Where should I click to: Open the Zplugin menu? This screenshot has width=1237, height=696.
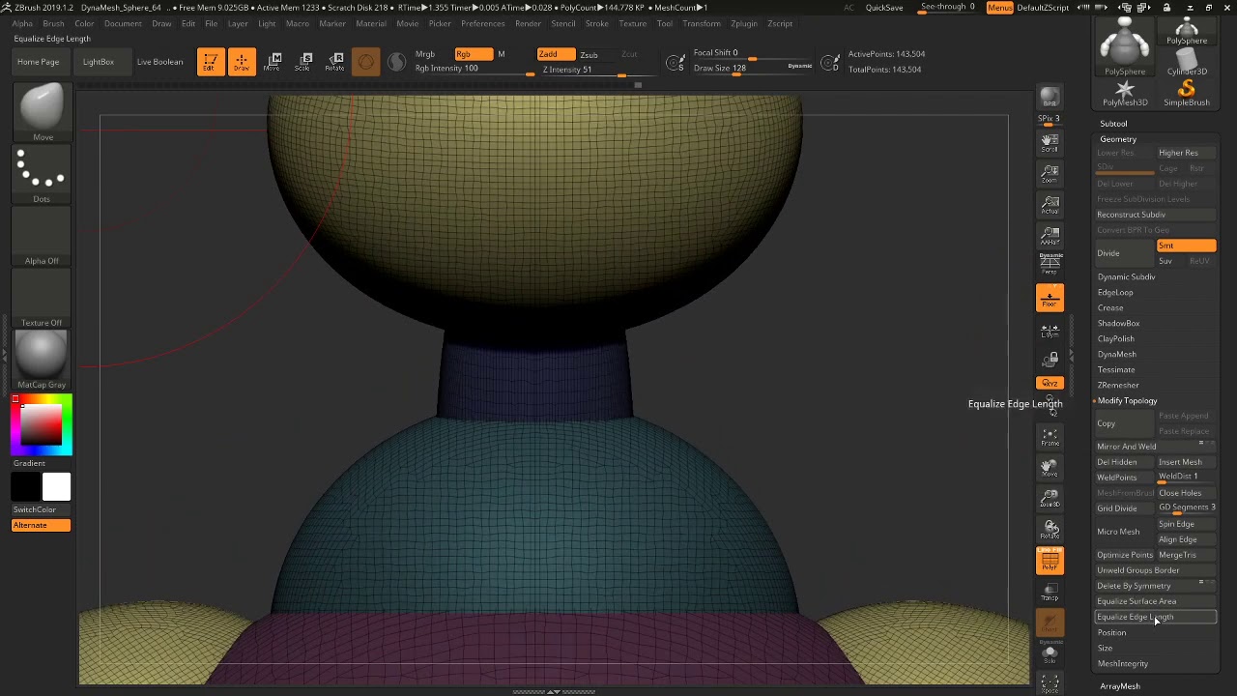tap(743, 23)
